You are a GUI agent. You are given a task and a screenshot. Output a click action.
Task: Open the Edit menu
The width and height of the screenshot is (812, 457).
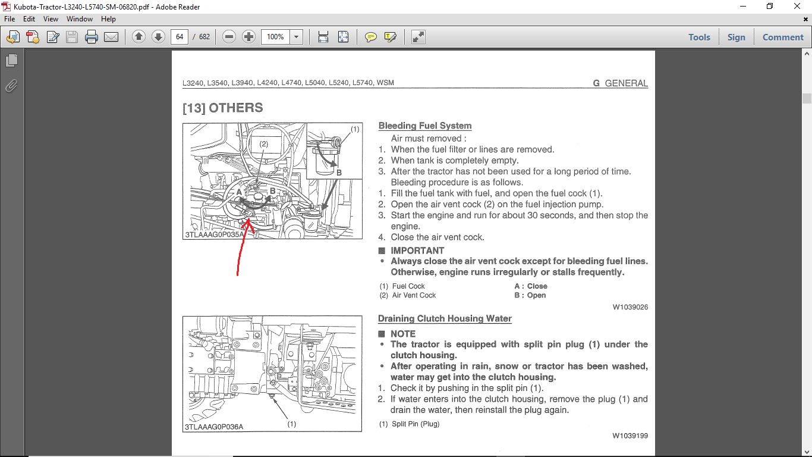coord(29,19)
